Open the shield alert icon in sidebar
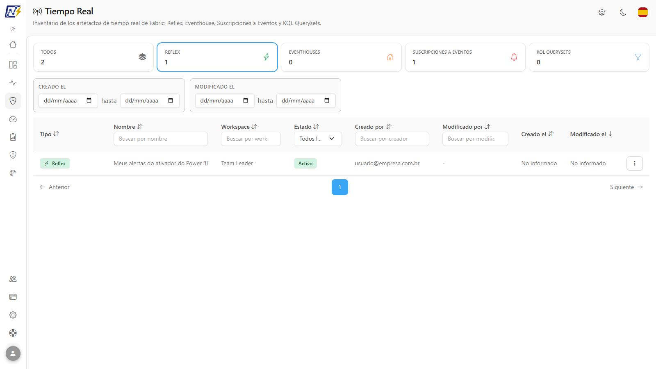The image size is (656, 369). (x=13, y=155)
